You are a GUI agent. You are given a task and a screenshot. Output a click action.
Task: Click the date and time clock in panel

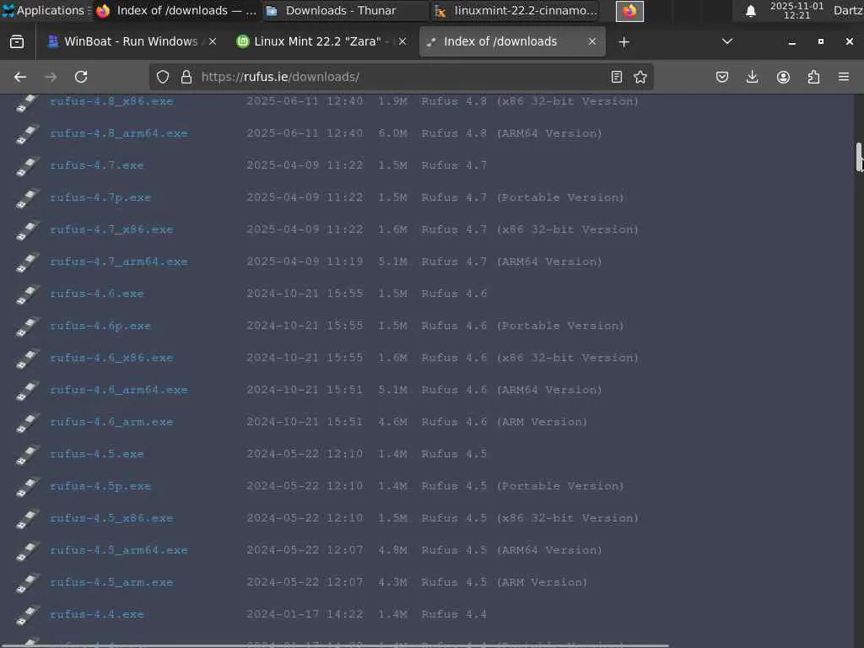(796, 10)
